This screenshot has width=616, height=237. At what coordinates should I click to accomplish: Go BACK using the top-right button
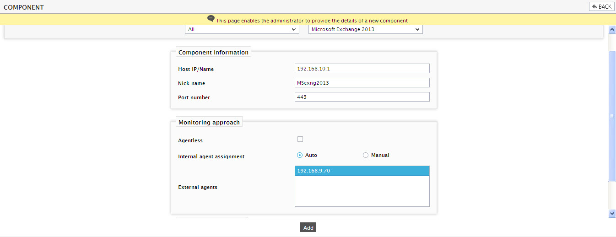pyautogui.click(x=601, y=6)
